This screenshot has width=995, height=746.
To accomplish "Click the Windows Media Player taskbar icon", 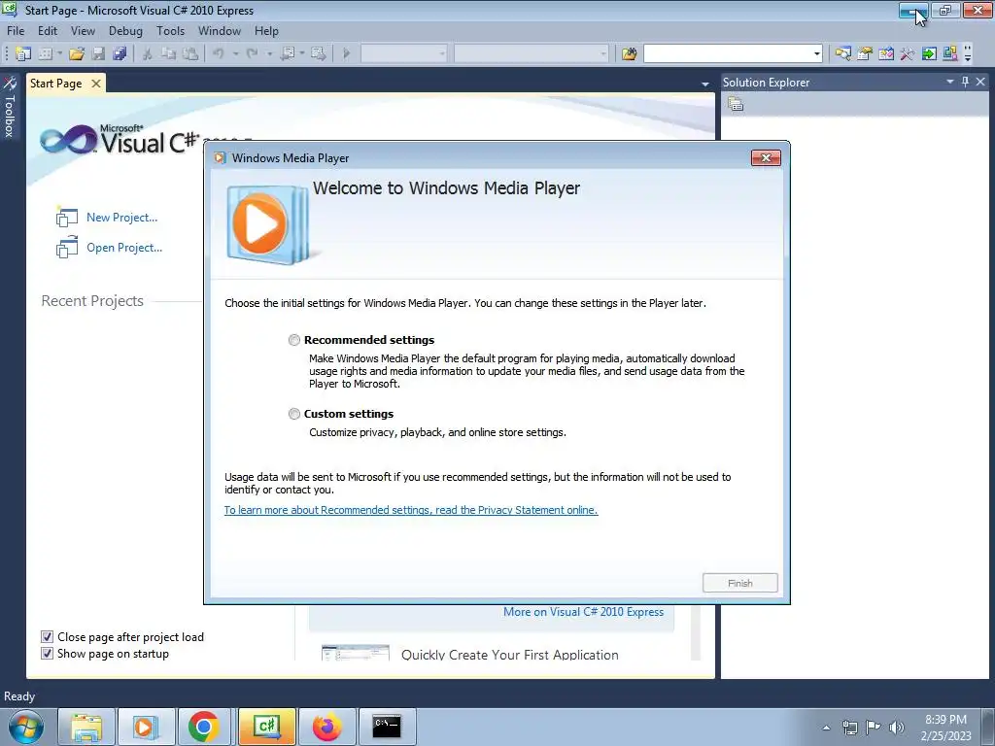I will [145, 727].
